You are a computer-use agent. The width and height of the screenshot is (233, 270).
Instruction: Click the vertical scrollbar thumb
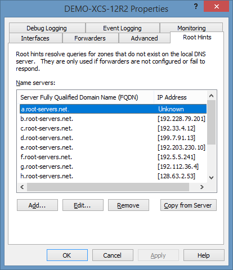tap(211, 122)
